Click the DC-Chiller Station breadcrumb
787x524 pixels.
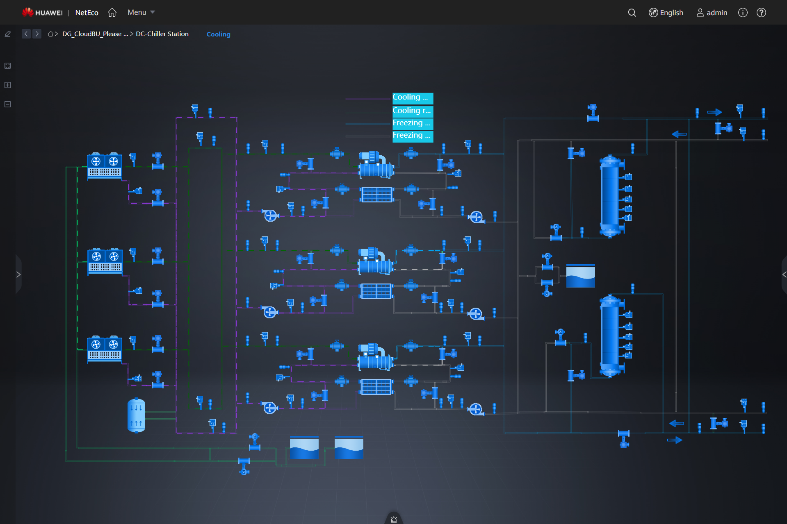pyautogui.click(x=162, y=34)
